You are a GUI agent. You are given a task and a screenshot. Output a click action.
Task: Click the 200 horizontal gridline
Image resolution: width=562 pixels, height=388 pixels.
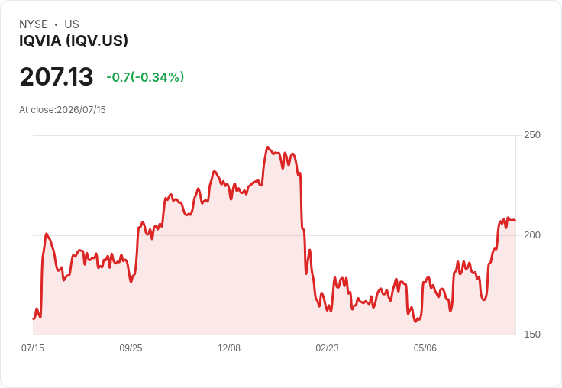pyautogui.click(x=274, y=235)
